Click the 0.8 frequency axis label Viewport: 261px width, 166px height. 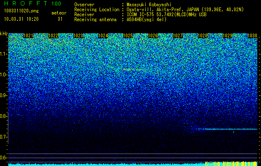click(x=3, y=116)
